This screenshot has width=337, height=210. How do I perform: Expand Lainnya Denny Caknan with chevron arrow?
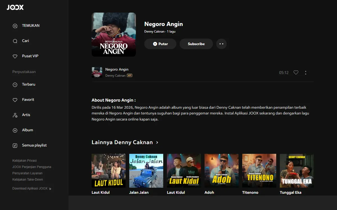[157, 143]
